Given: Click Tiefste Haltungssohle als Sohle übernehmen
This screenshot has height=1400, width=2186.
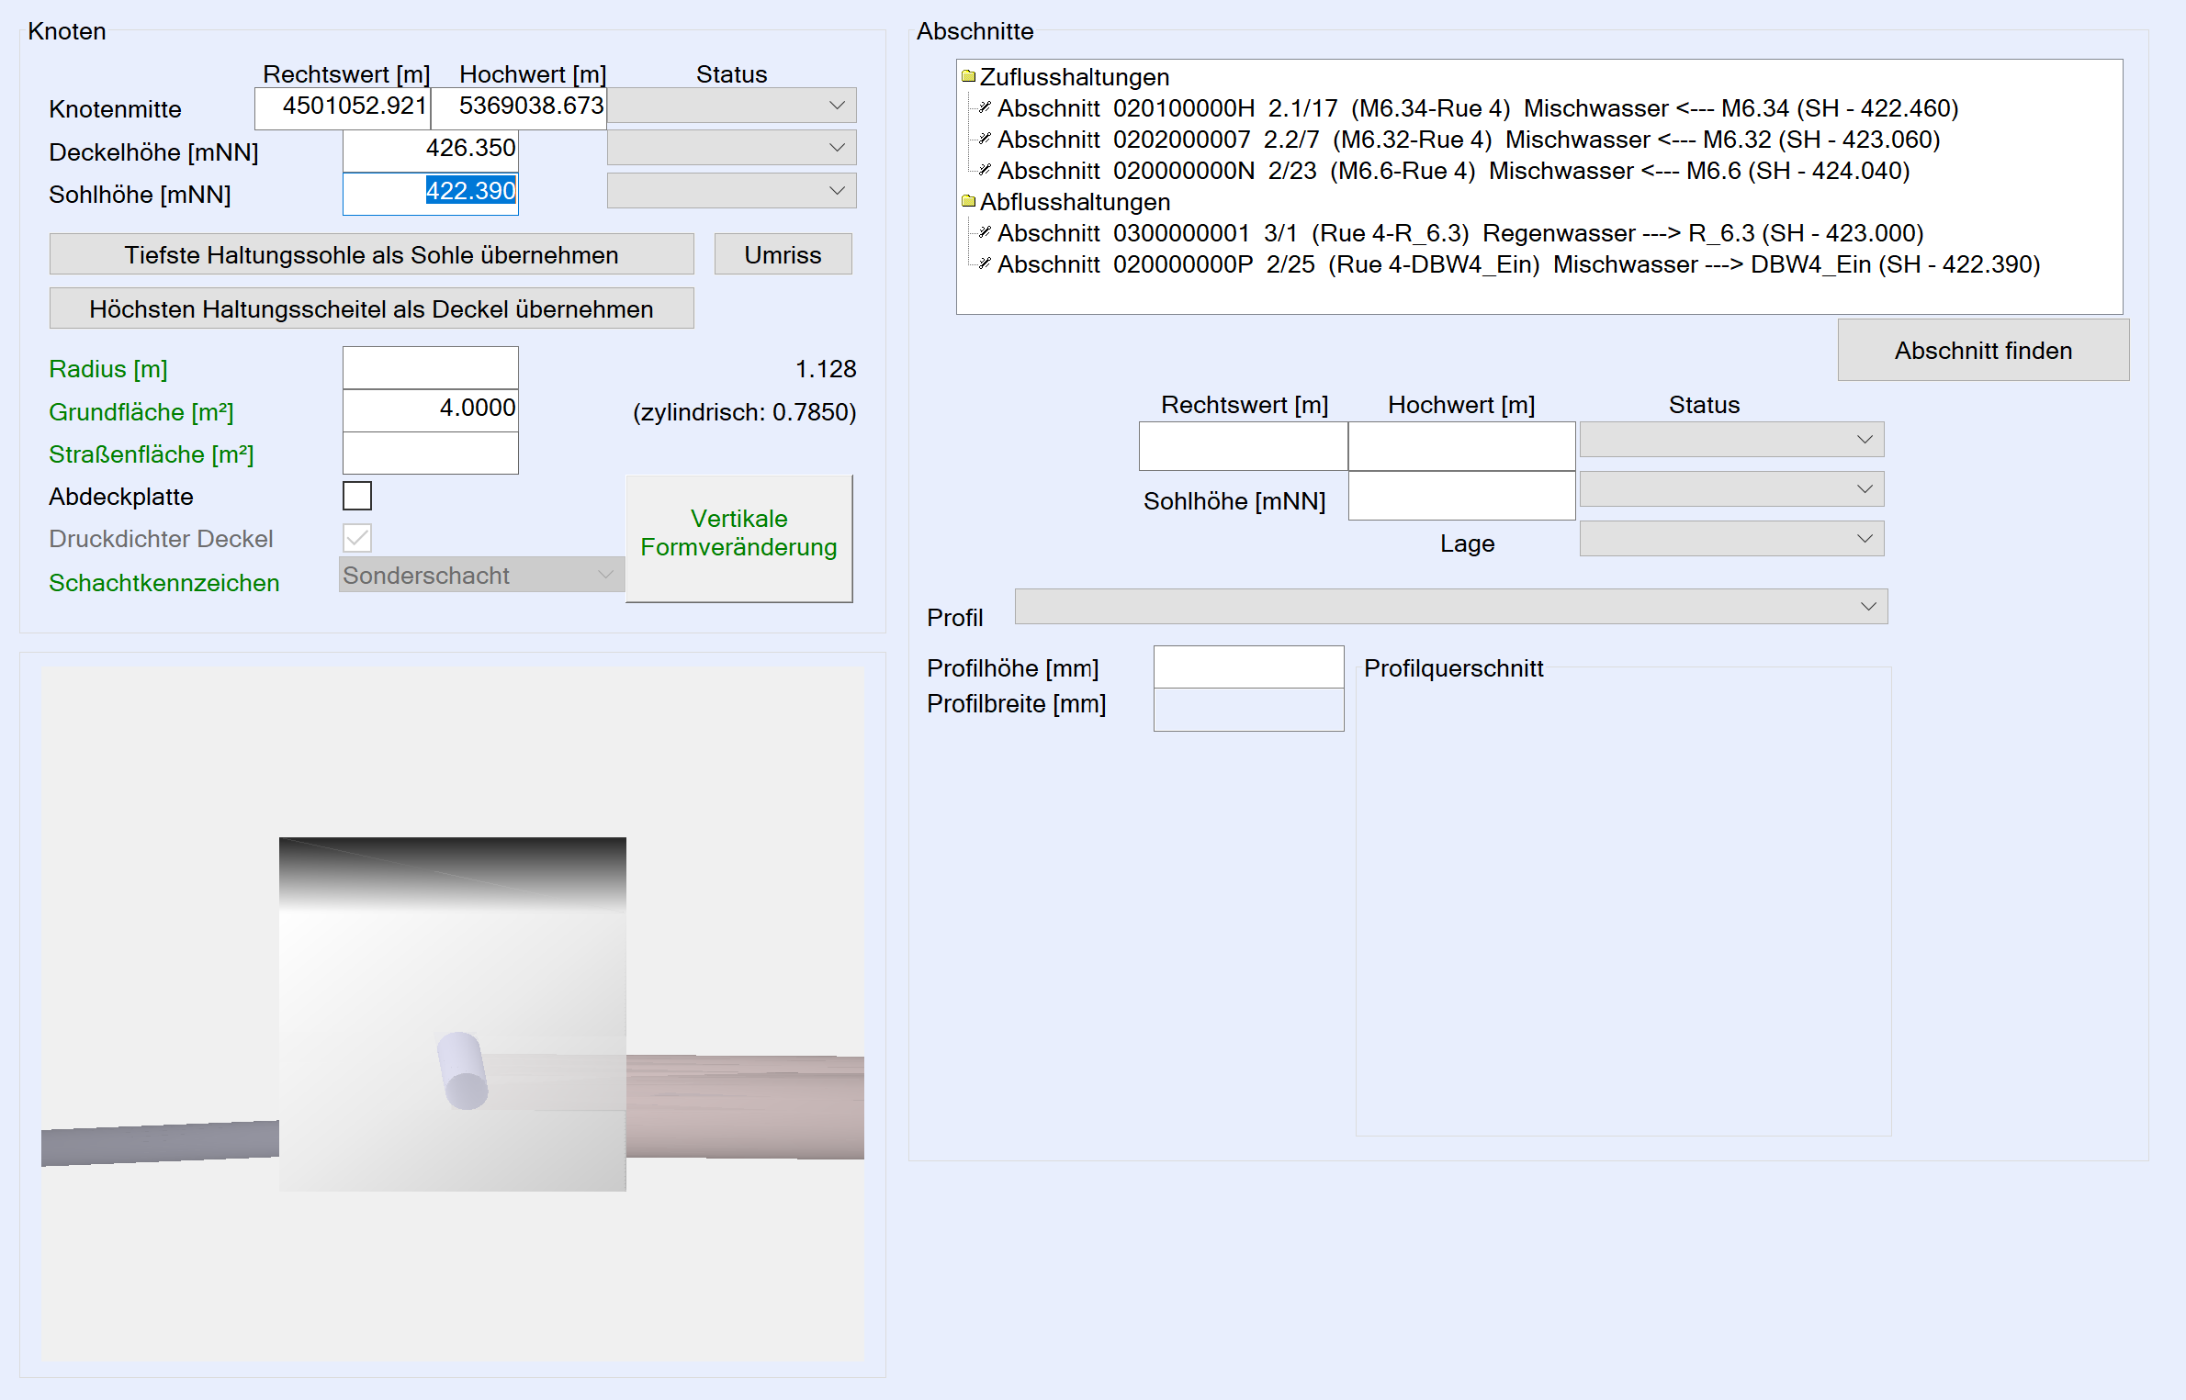Looking at the screenshot, I should (x=371, y=254).
